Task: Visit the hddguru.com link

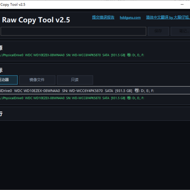Action: coord(130,17)
